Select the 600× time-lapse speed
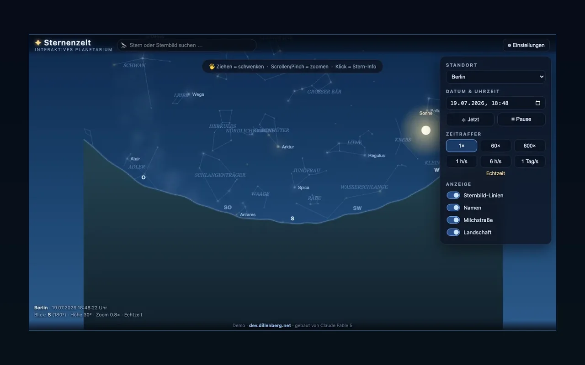 pos(530,146)
